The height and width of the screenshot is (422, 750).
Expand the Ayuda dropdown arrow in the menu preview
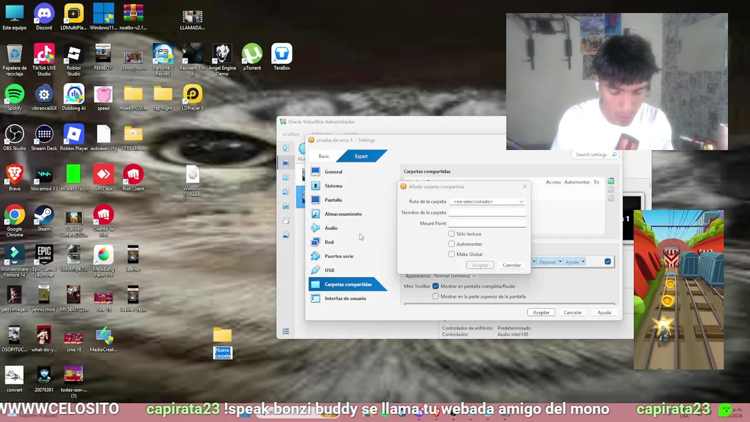582,262
